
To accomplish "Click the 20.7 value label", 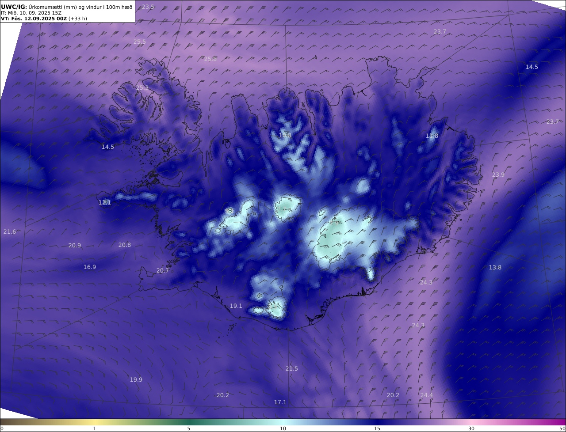I will coord(163,271).
